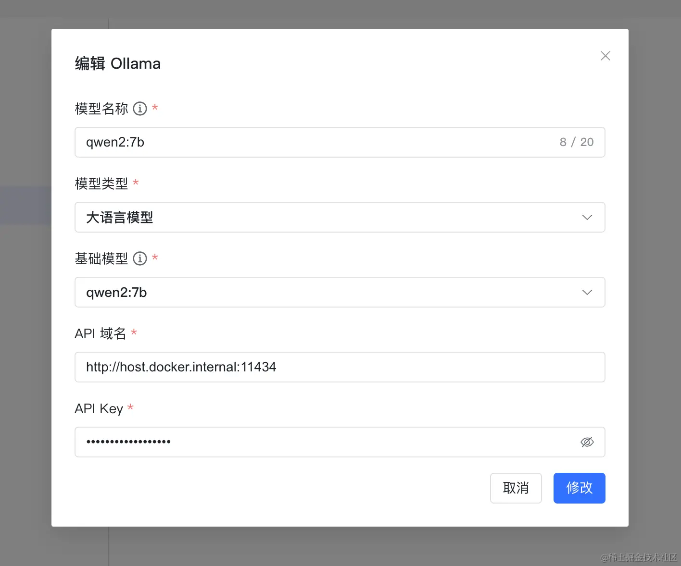Click the API 域名 input field
Image resolution: width=681 pixels, height=566 pixels.
click(x=340, y=367)
